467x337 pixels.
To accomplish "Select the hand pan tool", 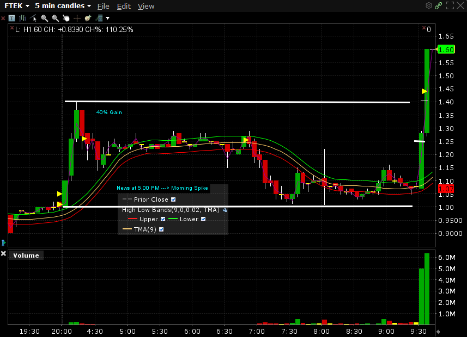I will 66,18.
